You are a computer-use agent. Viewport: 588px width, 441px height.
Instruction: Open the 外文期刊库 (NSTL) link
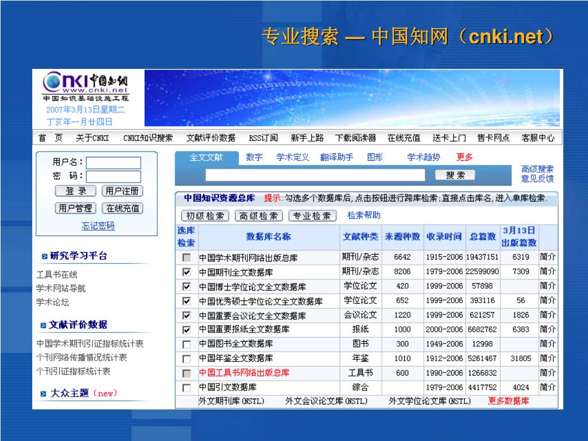pos(231,401)
